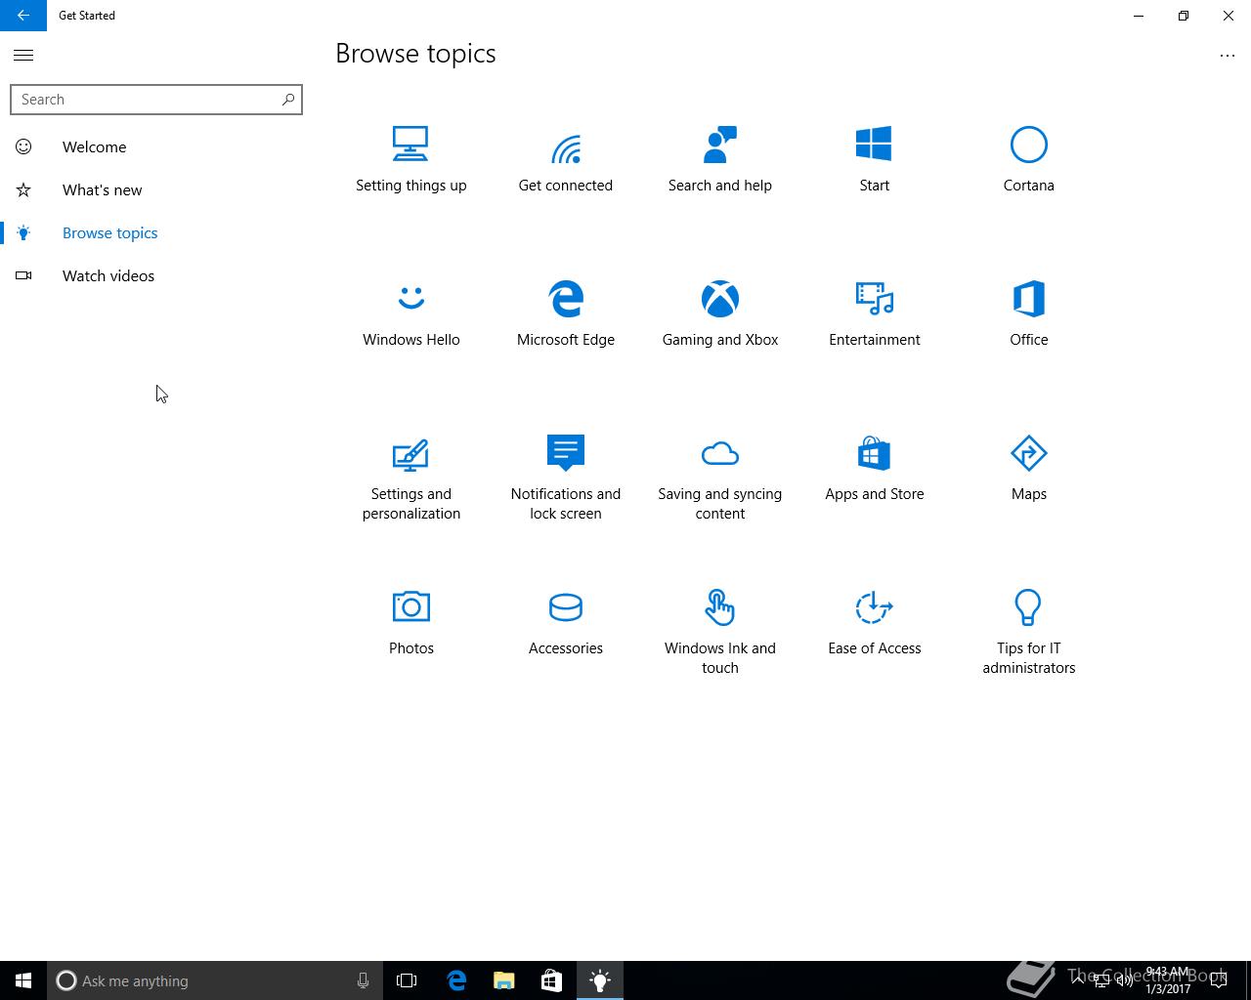Open Settings and personalization topic
Screen dimensions: 1251x1000
click(x=410, y=479)
